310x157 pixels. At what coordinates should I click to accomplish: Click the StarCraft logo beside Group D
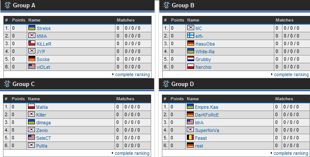pos(166,84)
